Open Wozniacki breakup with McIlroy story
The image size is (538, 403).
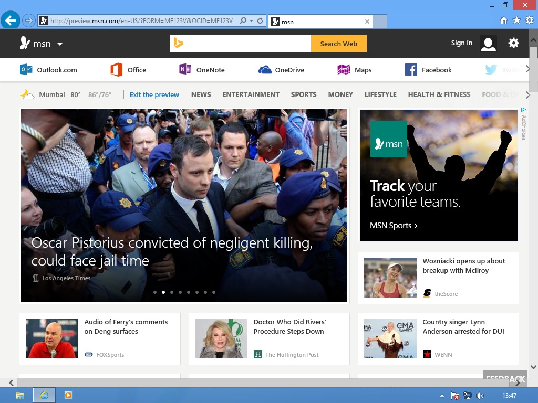463,266
